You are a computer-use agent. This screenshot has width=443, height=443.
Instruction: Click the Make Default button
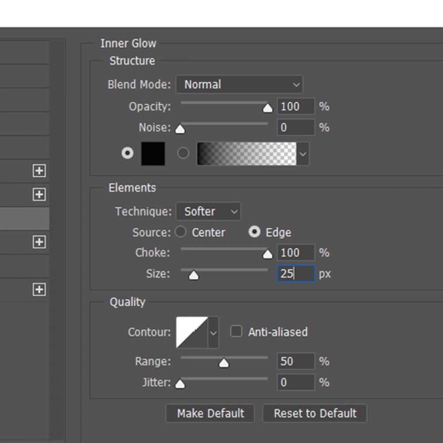[210, 413]
